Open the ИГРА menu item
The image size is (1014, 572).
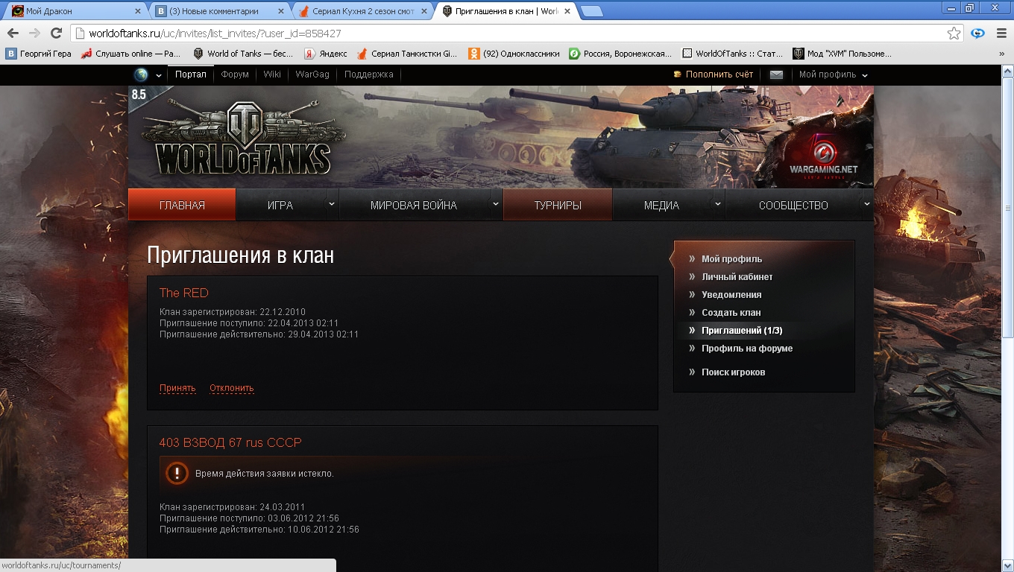coord(280,205)
